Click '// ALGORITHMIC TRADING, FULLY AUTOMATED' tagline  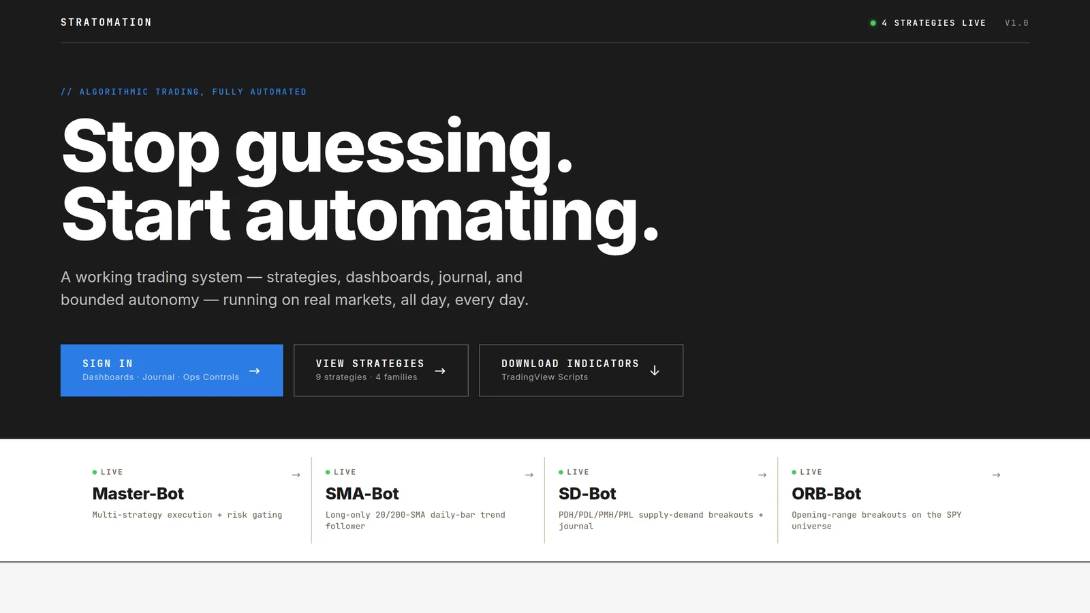(x=184, y=92)
